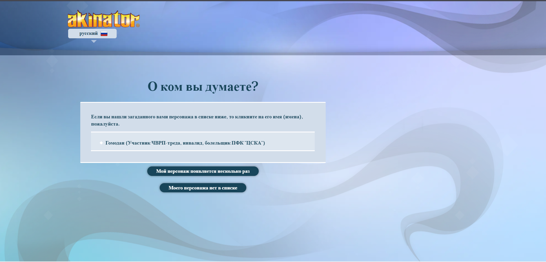546x262 pixels.
Task: Click the Akinator logo
Action: click(104, 19)
